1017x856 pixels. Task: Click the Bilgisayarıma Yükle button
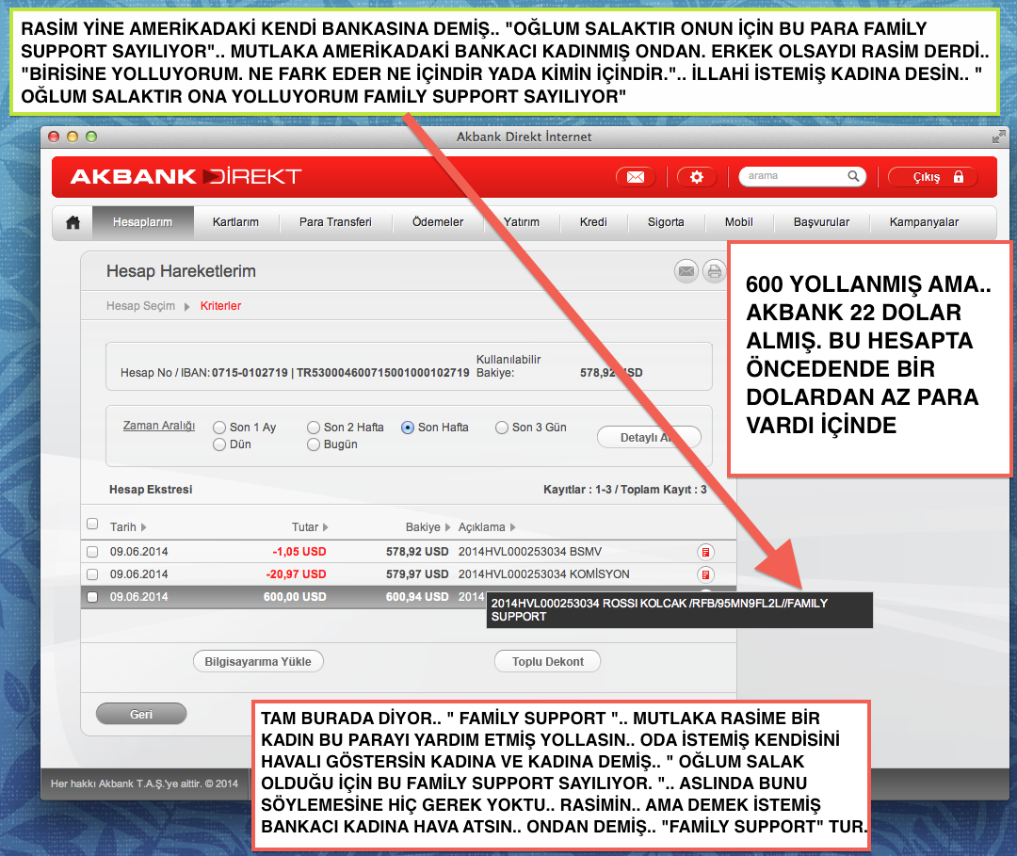(258, 661)
